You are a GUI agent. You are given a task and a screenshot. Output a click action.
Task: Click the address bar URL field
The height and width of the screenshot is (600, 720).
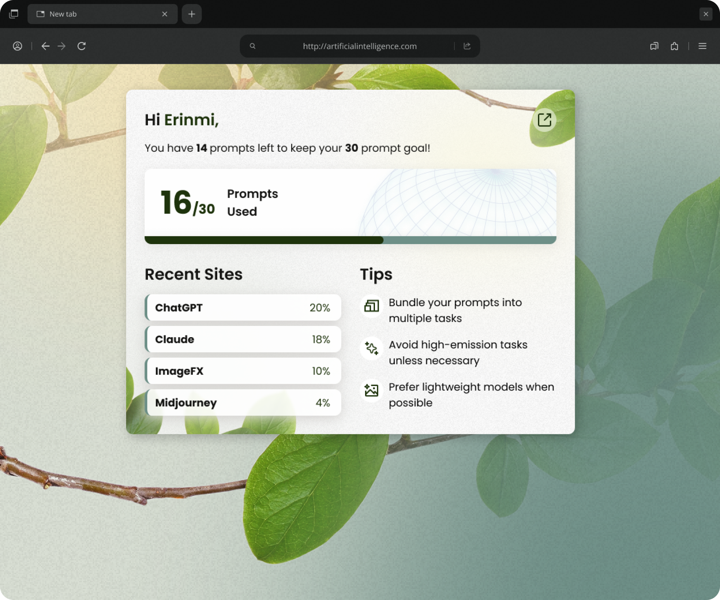[359, 46]
